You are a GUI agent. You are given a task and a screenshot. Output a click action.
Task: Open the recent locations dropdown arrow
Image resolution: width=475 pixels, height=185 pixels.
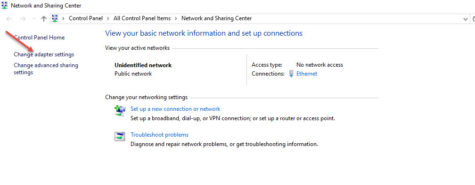34,19
